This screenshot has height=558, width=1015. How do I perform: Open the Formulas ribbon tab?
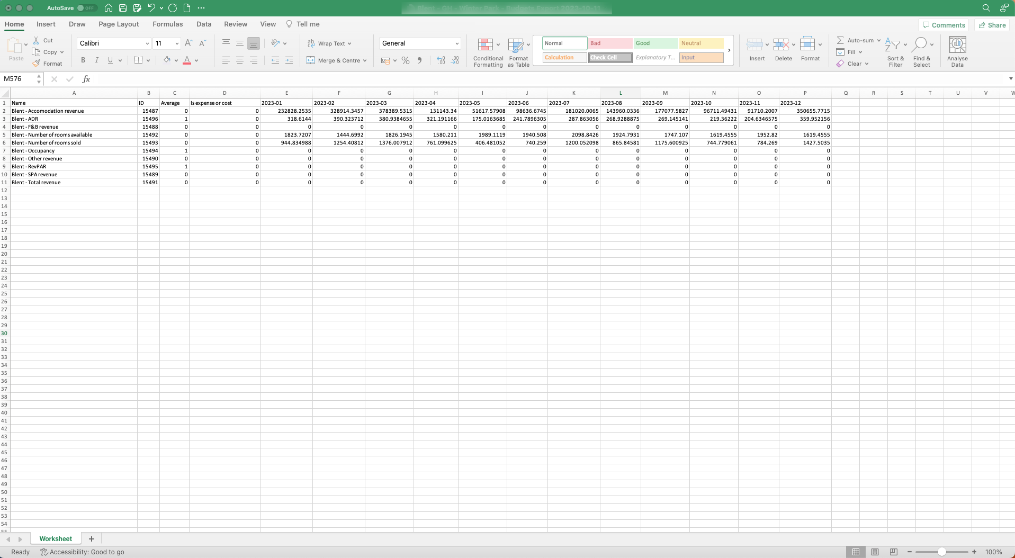(167, 24)
